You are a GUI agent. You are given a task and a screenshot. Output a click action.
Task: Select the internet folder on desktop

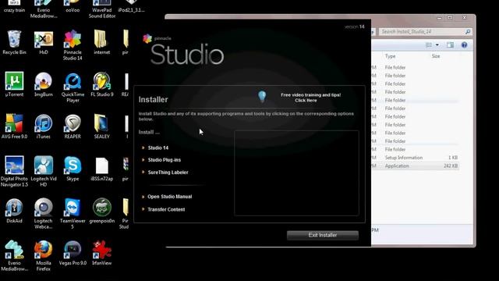(101, 42)
